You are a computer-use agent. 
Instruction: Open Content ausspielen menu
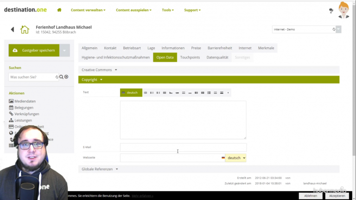133,10
